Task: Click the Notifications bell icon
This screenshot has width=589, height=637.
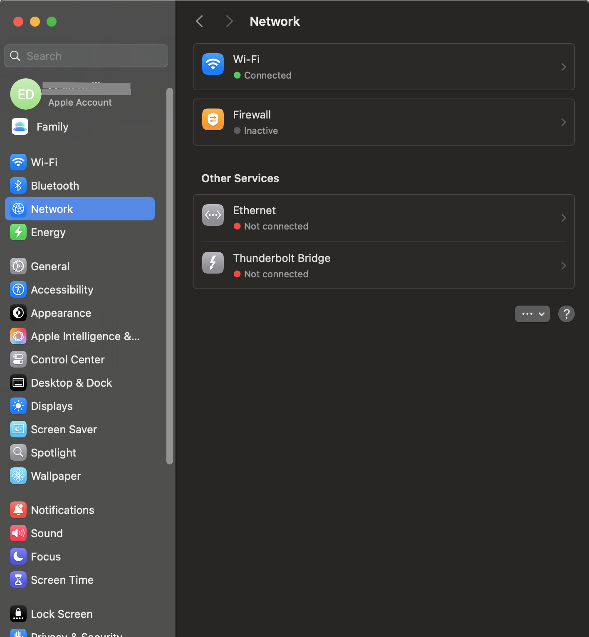Action: 18,510
